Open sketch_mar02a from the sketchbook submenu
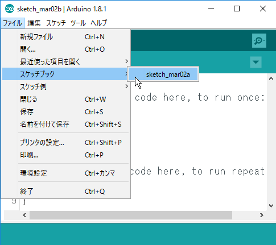The width and height of the screenshot is (276, 245). 163,74
